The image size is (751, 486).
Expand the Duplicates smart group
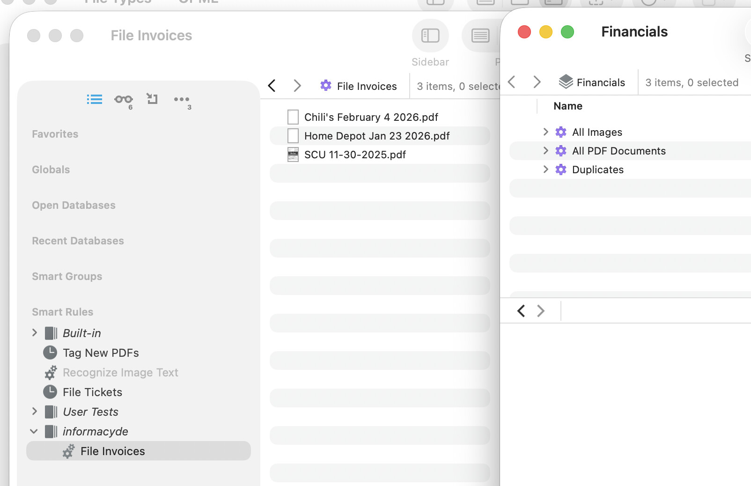click(x=545, y=169)
